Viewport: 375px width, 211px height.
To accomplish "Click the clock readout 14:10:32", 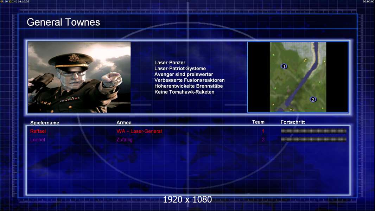I will pos(24,1).
